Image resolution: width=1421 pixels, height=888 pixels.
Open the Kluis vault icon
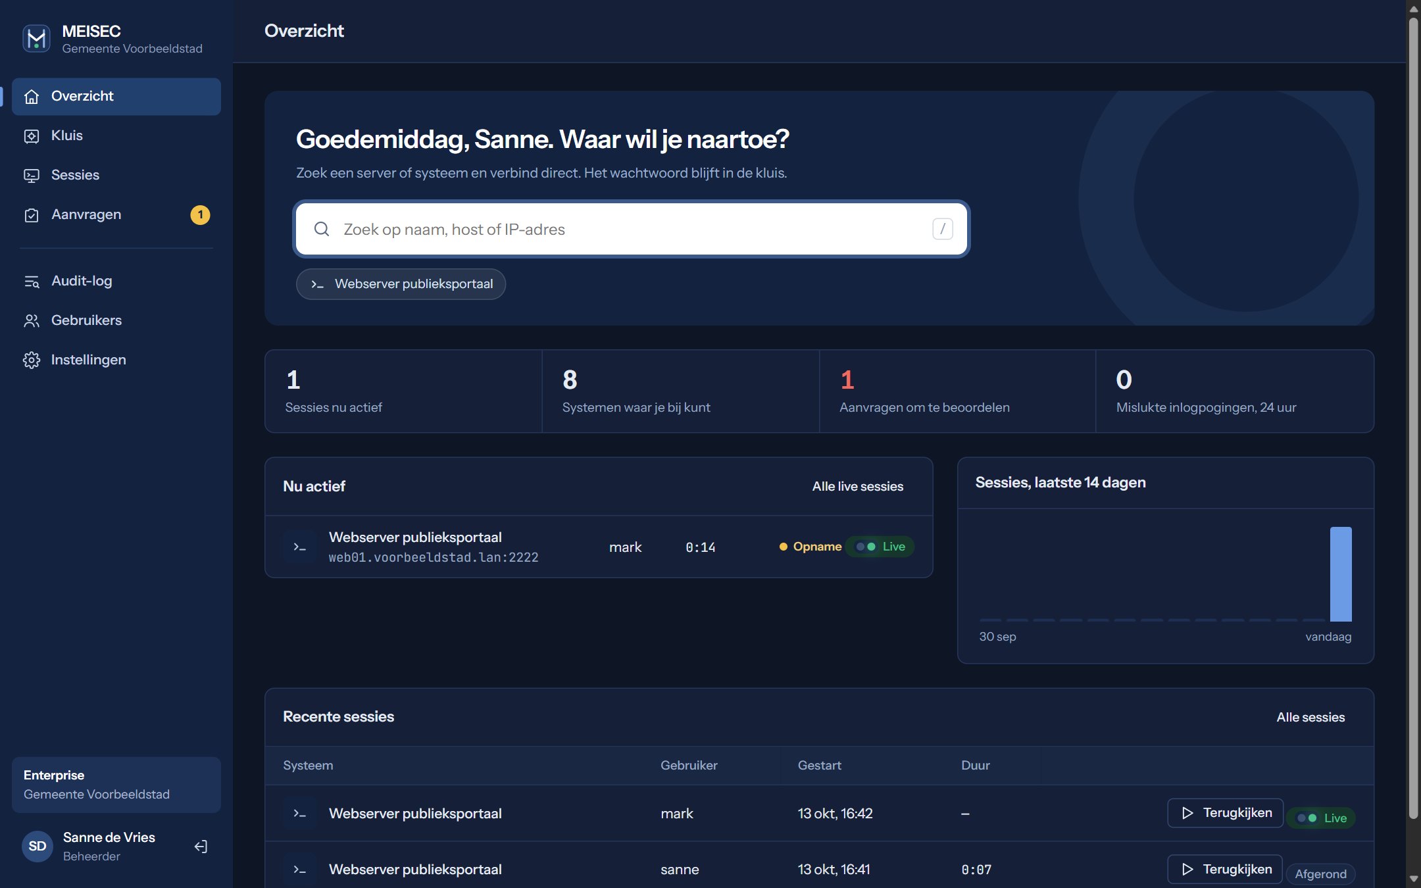click(32, 136)
